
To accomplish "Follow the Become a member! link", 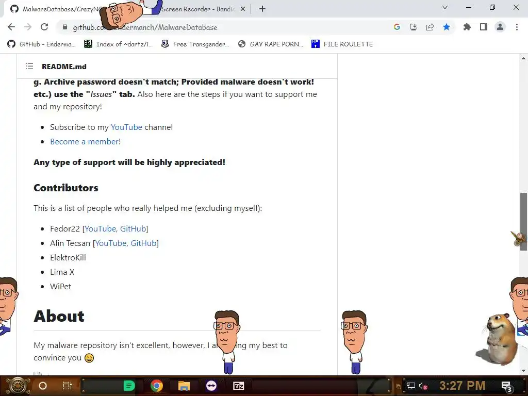I will [x=86, y=141].
